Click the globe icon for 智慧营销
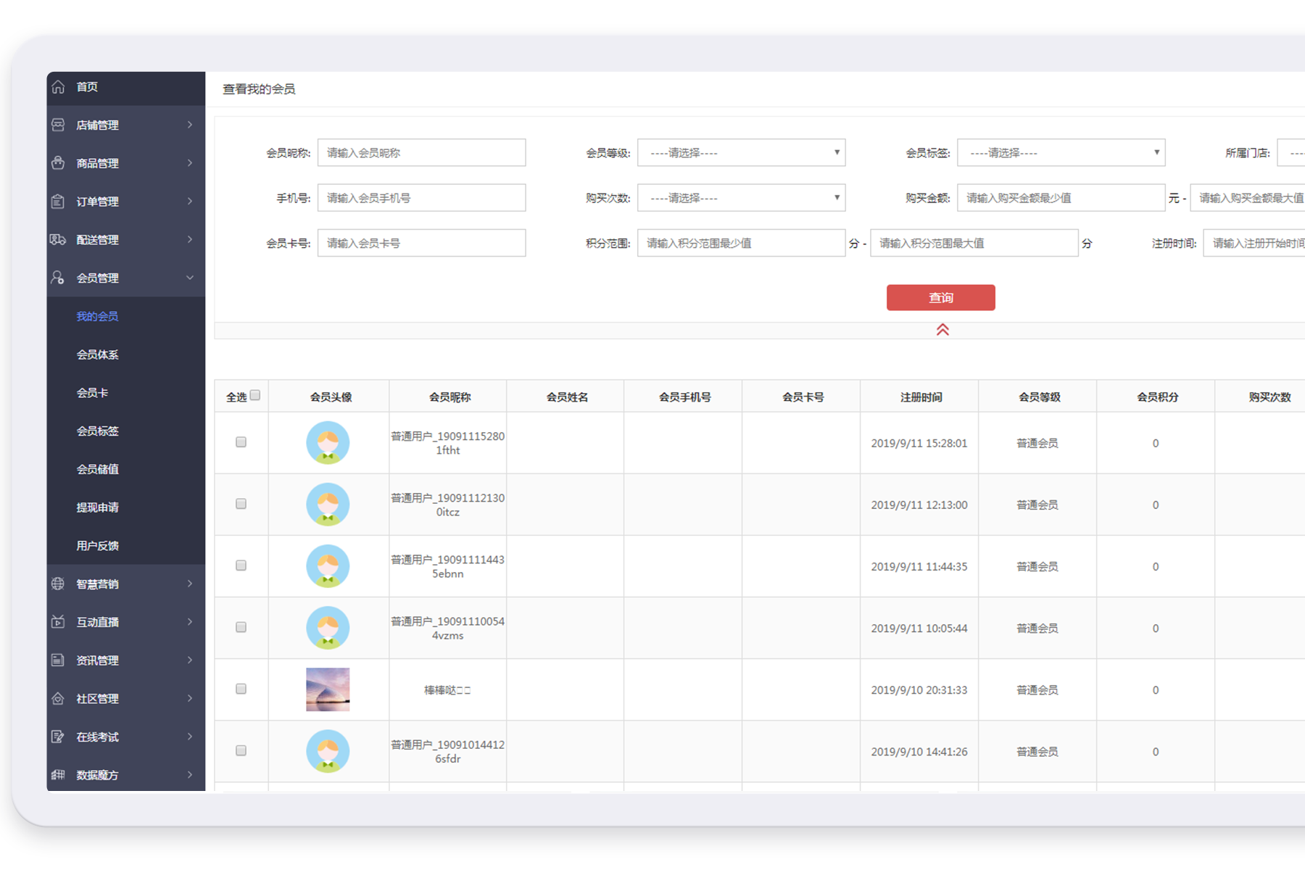 [x=58, y=584]
